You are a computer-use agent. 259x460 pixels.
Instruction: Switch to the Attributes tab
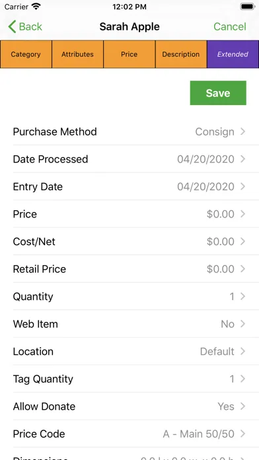(x=77, y=54)
